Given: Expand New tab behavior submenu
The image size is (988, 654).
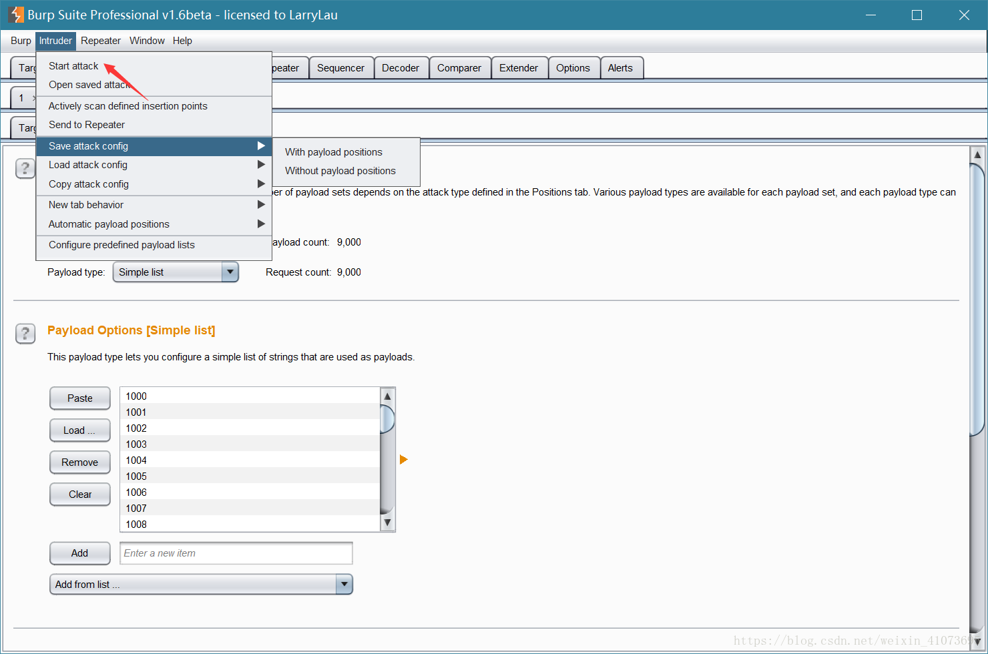Looking at the screenshot, I should click(154, 205).
